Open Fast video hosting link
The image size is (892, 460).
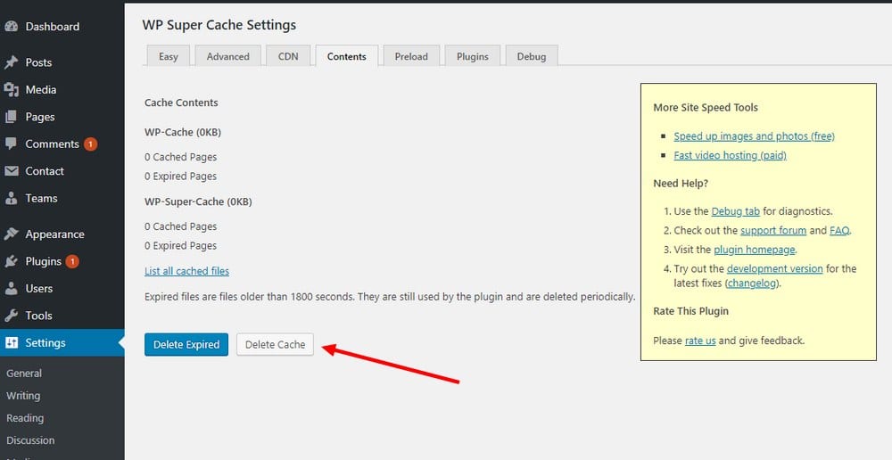731,155
